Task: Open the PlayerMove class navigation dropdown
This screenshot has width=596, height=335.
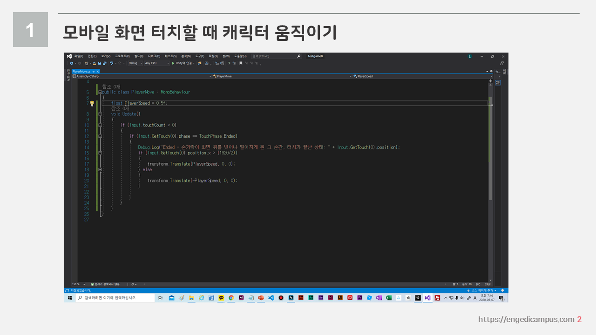Action: point(282,76)
